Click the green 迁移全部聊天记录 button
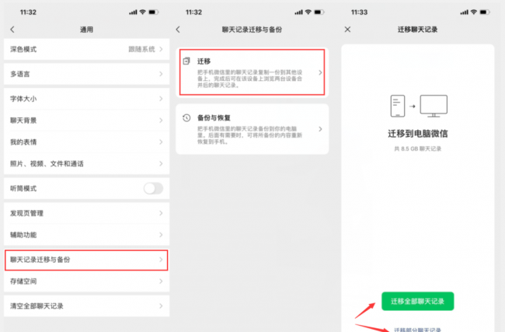Viewport: 505px width, 332px height. (x=418, y=302)
